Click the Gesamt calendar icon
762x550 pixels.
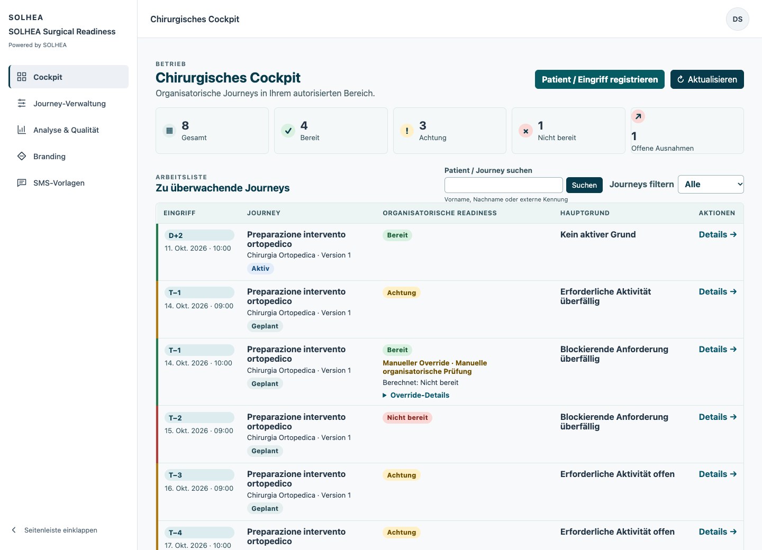click(x=169, y=131)
